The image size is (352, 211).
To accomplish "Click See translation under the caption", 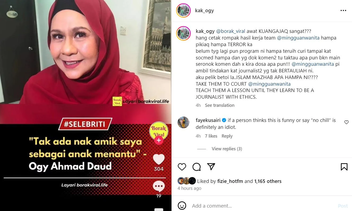I will (x=219, y=105).
